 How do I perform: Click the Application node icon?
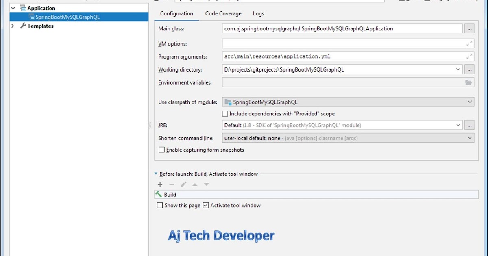pos(23,8)
